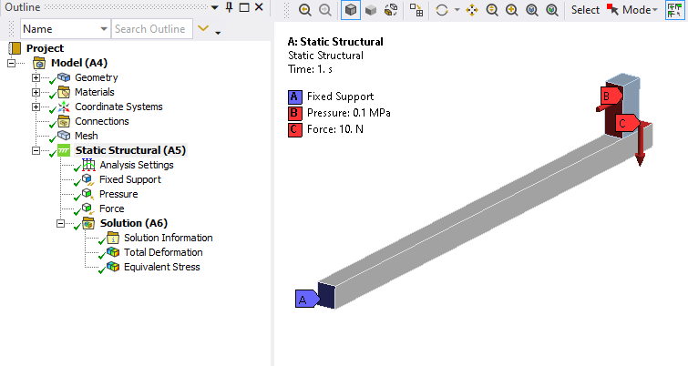Image resolution: width=688 pixels, height=366 pixels.
Task: Select Coordinate Systems in the tree
Action: pyautogui.click(x=118, y=107)
